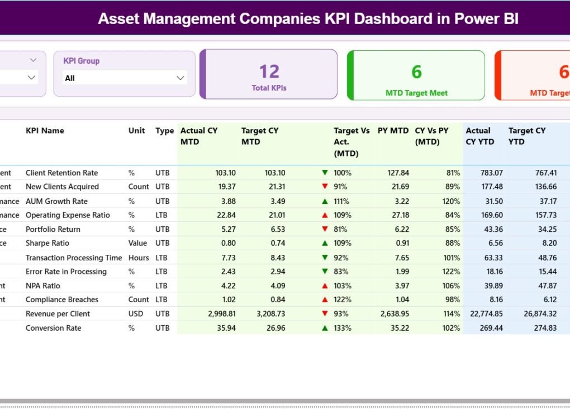Sort by the Type column header

coord(165,131)
